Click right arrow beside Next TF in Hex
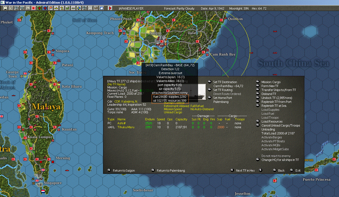 point(261,170)
